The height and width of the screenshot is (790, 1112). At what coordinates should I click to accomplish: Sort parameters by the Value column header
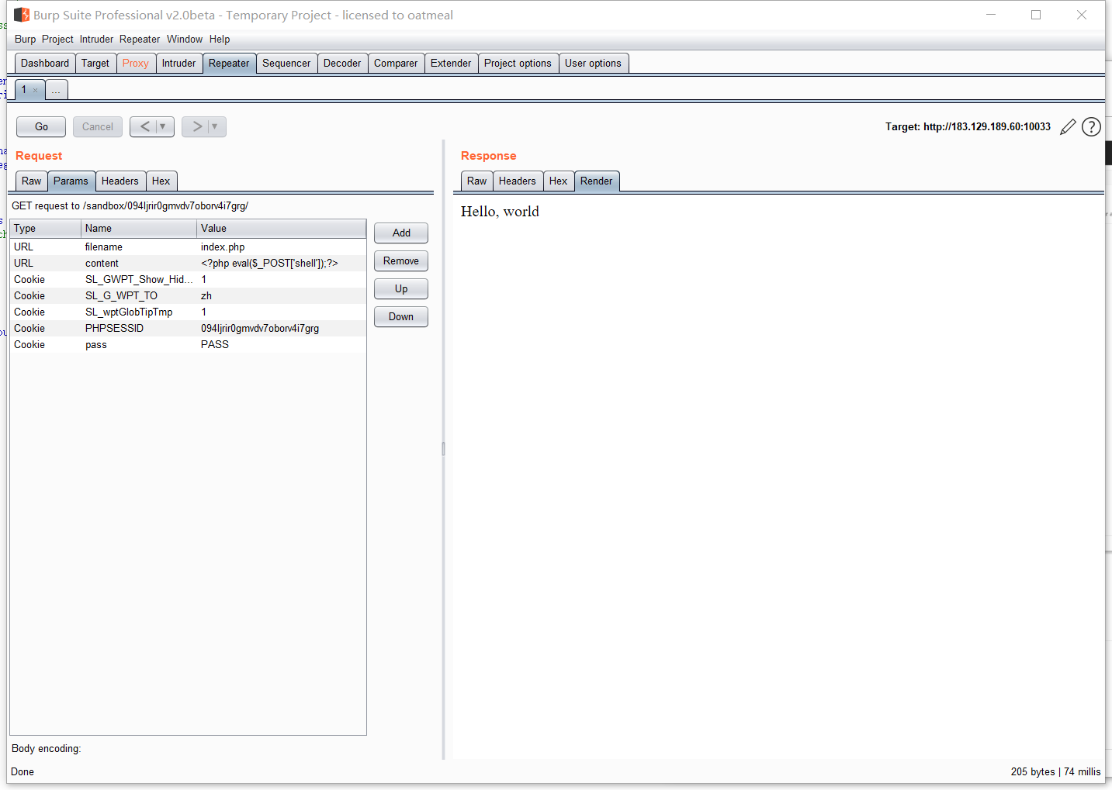282,229
